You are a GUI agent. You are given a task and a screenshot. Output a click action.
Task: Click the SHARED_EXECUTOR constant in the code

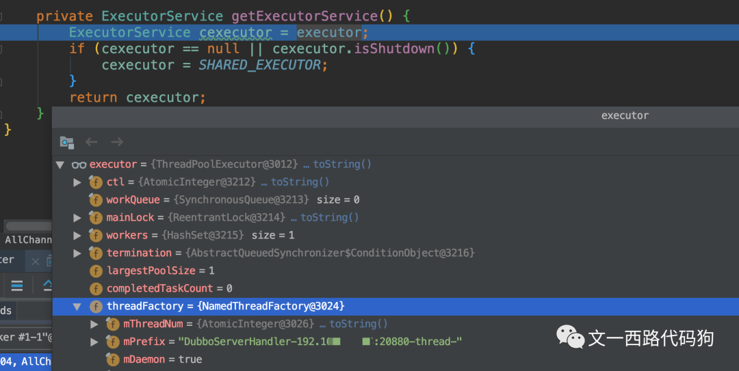pos(259,65)
